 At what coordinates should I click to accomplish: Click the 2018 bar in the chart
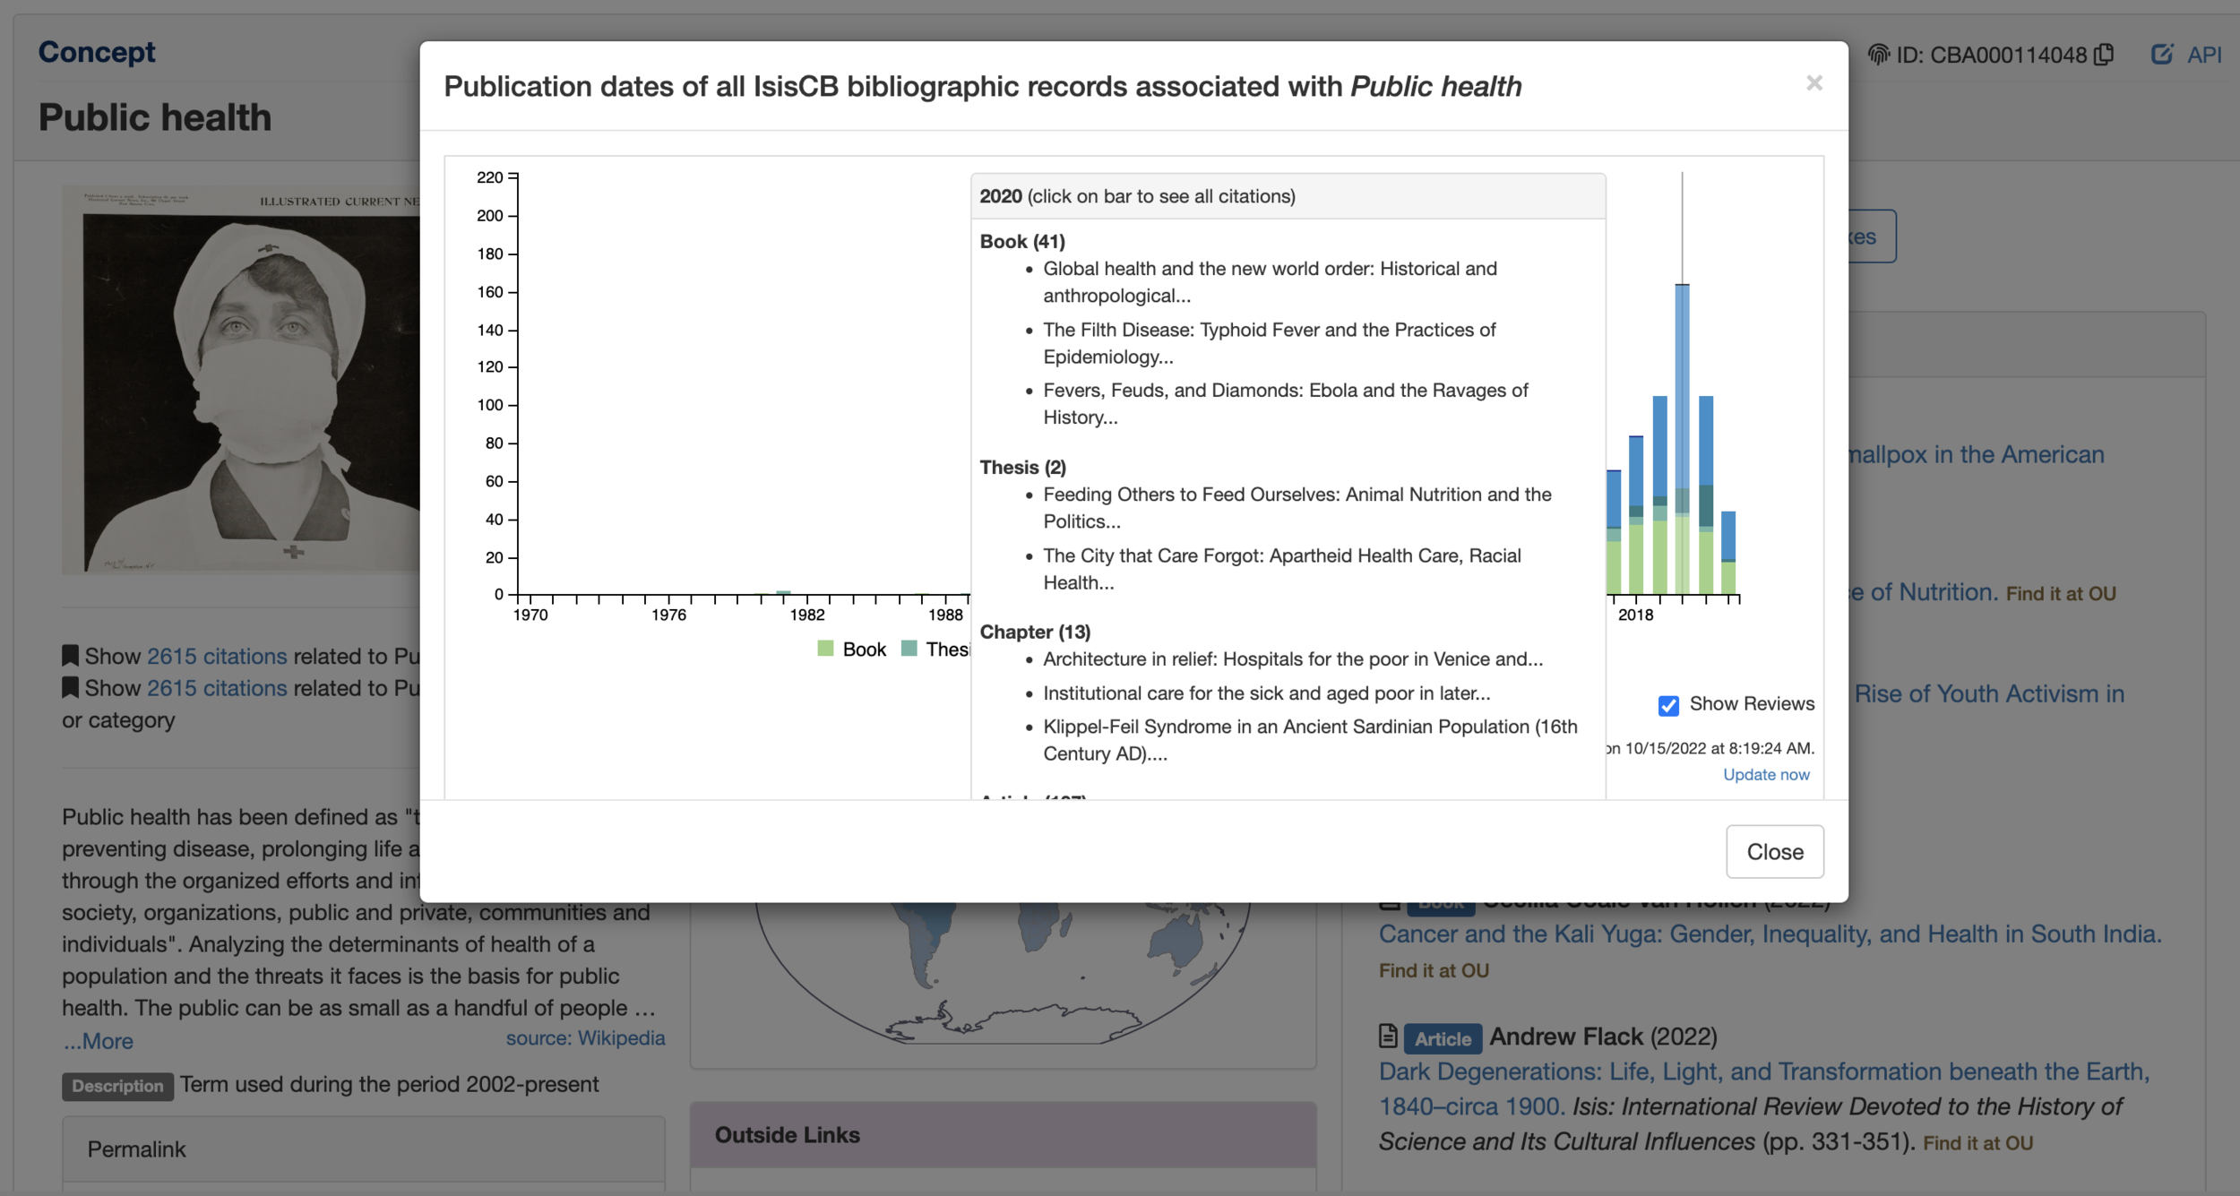(1636, 515)
